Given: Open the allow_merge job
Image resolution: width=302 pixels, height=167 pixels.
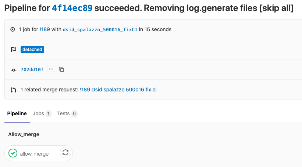Looking at the screenshot, I should click(34, 154).
